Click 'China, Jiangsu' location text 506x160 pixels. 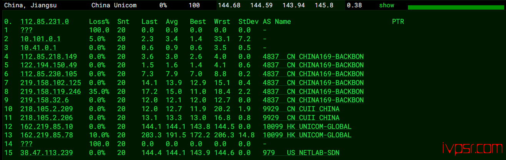pyautogui.click(x=30, y=5)
